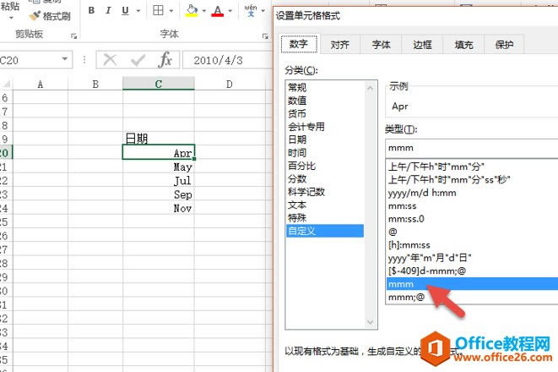Select cell containing May
Viewport: 558px width, 372px height.
[159, 167]
